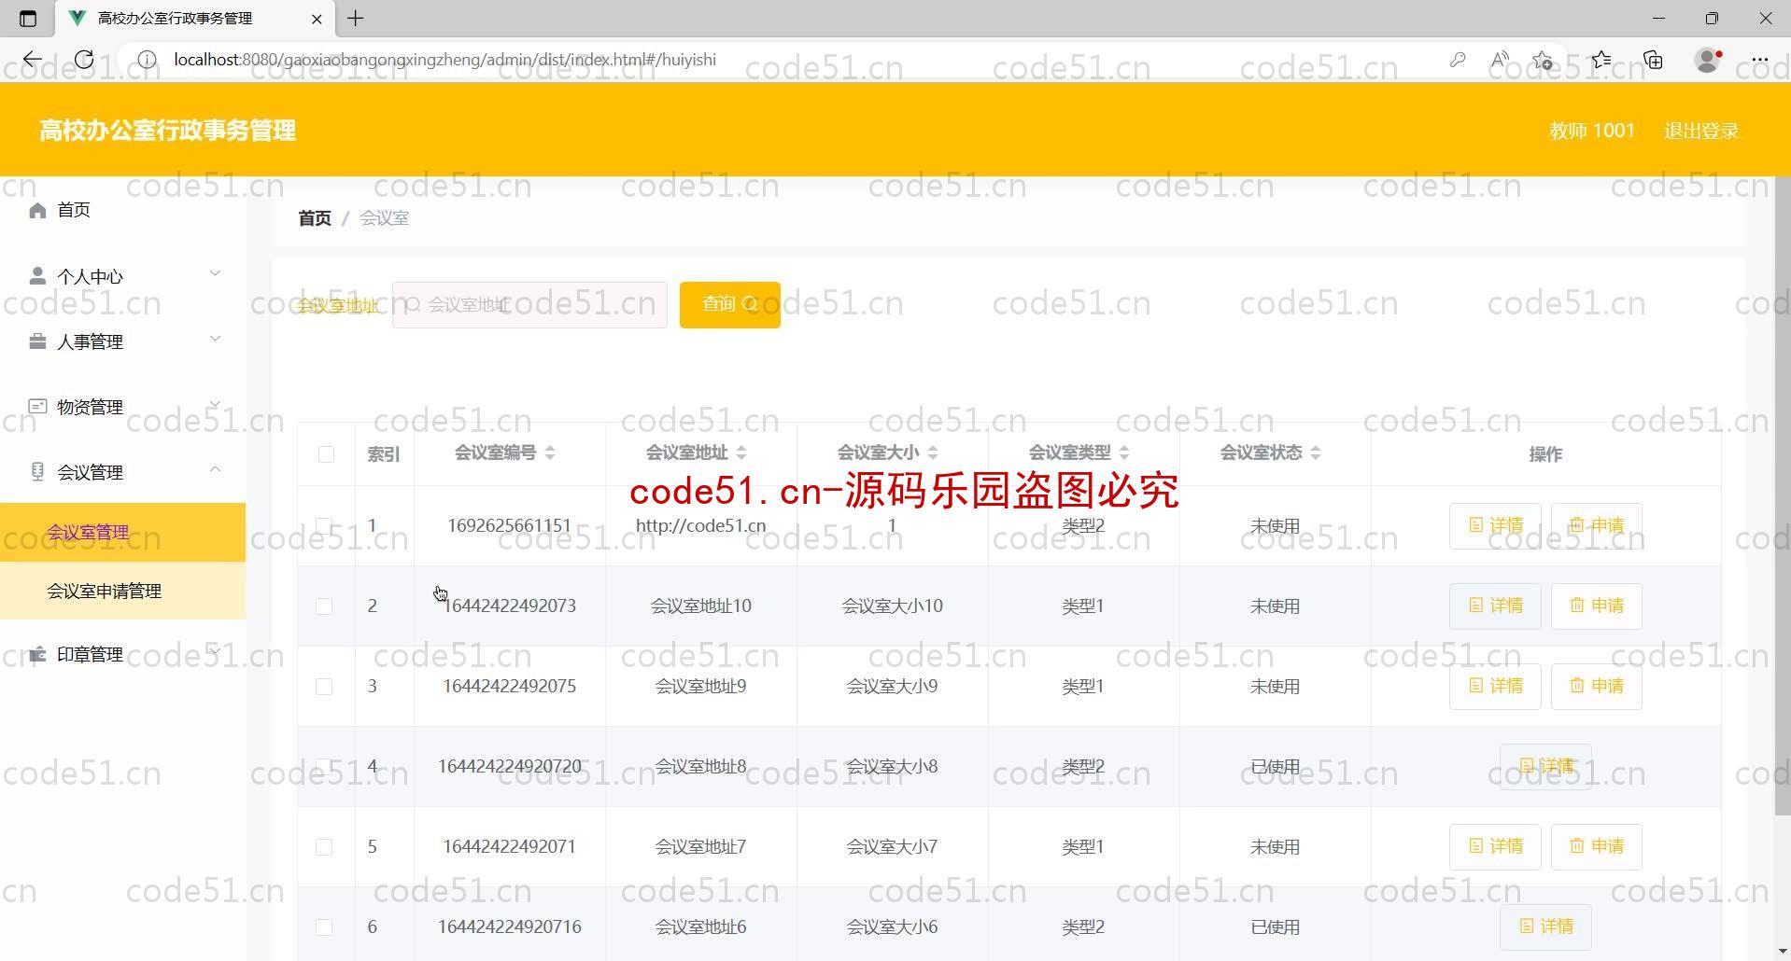Open the site information icon in address bar
Image resolution: width=1791 pixels, height=961 pixels.
(147, 60)
